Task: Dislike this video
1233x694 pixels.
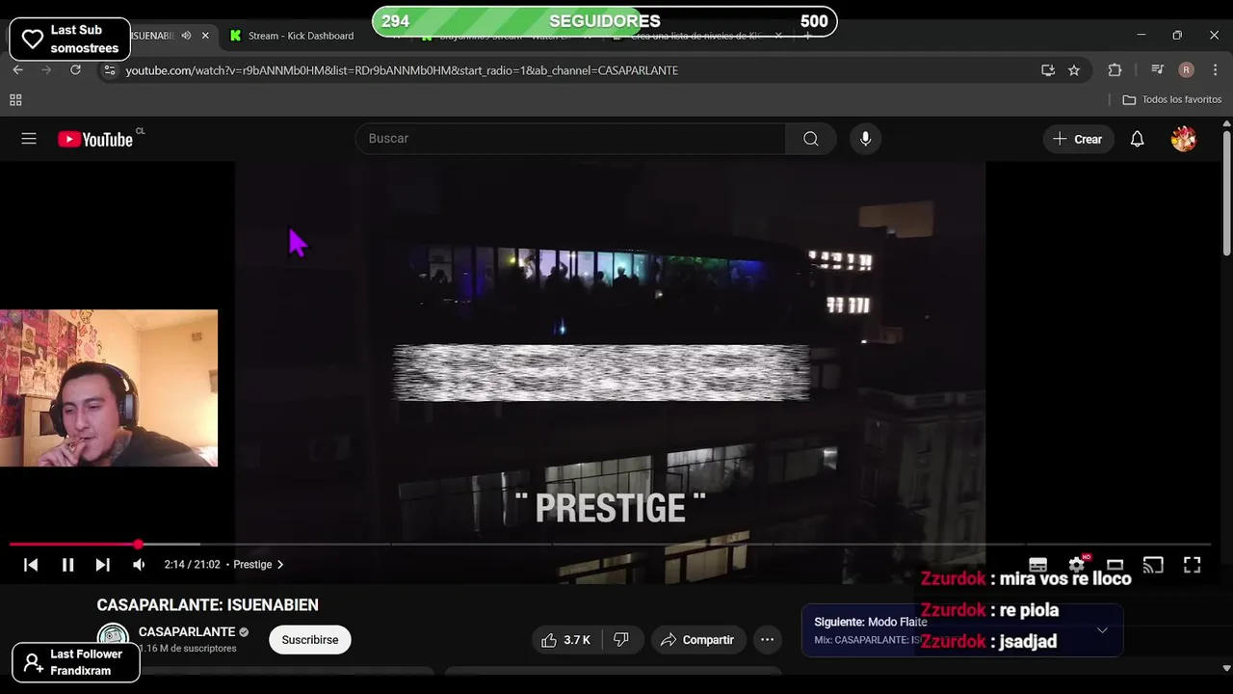Action: pos(621,640)
